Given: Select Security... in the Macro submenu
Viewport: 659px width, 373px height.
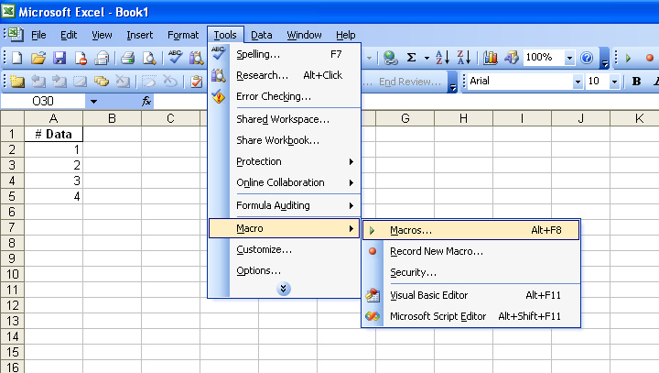Looking at the screenshot, I should (x=470, y=272).
